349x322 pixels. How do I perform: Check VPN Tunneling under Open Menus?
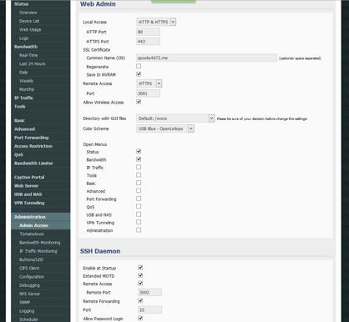tap(139, 222)
